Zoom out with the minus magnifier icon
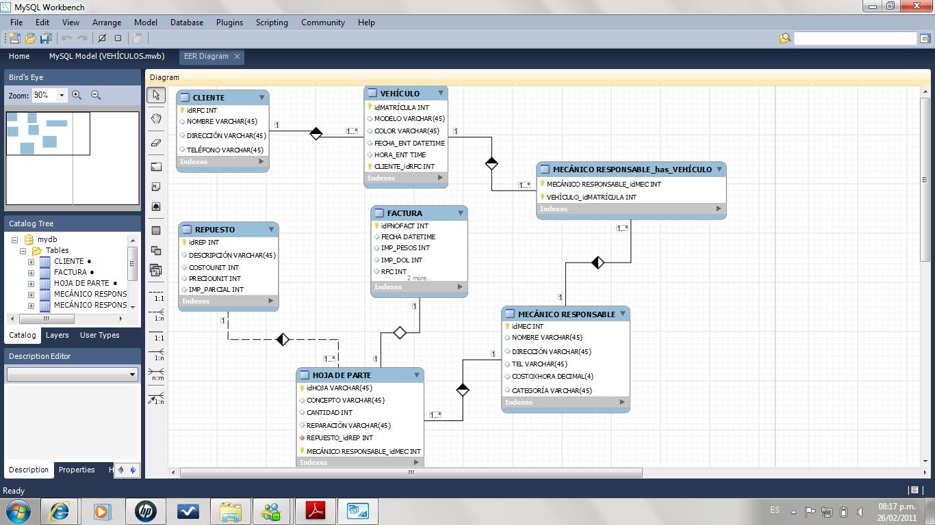 pos(96,96)
